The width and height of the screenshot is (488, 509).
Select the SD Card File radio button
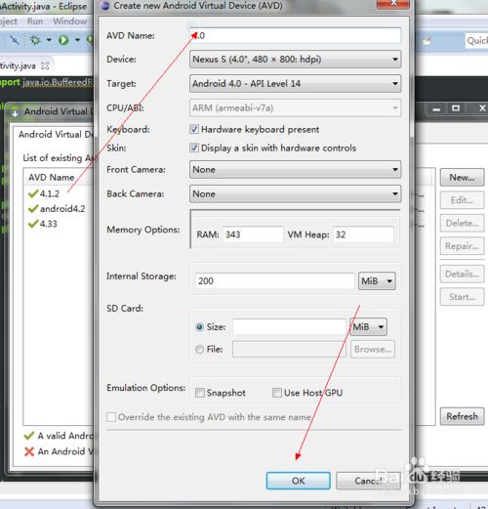[199, 350]
